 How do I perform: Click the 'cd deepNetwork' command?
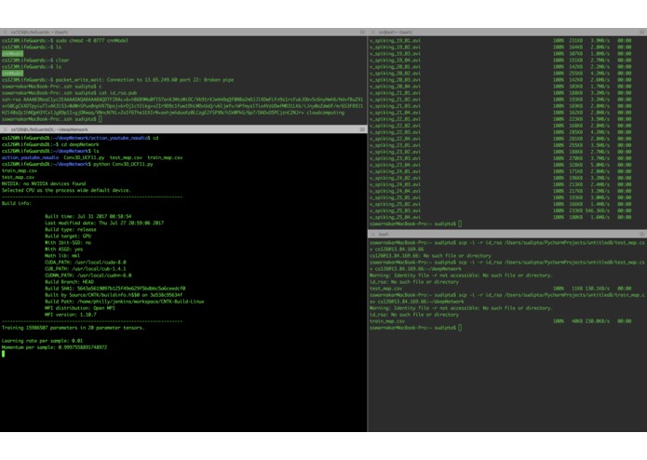pyautogui.click(x=80, y=145)
